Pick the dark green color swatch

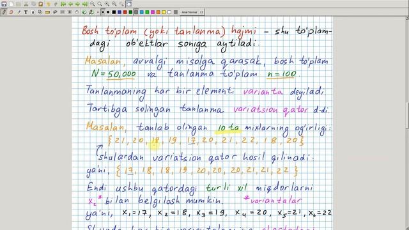point(130,12)
